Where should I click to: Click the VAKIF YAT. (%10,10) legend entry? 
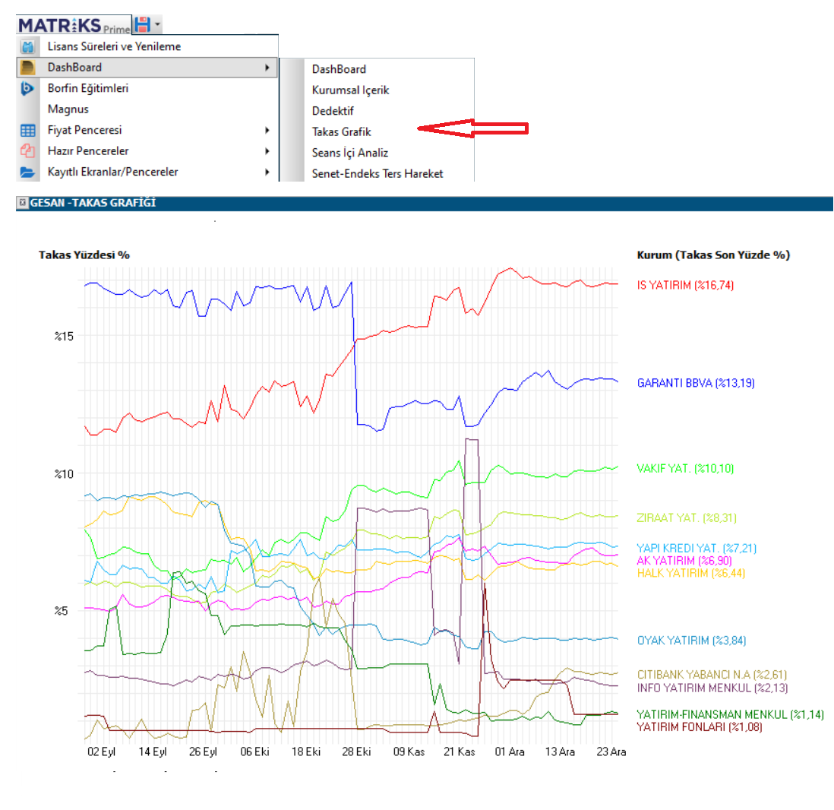pyautogui.click(x=686, y=469)
